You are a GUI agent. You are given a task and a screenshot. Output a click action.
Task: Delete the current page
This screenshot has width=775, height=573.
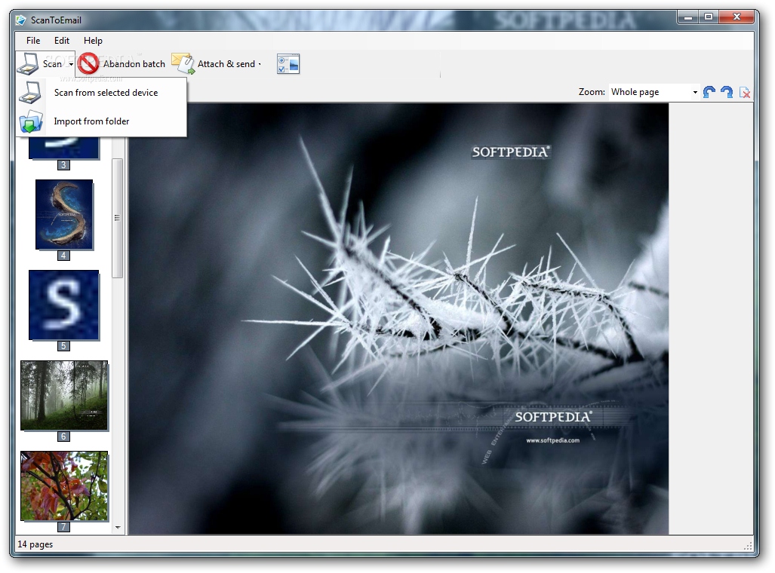[x=744, y=93]
